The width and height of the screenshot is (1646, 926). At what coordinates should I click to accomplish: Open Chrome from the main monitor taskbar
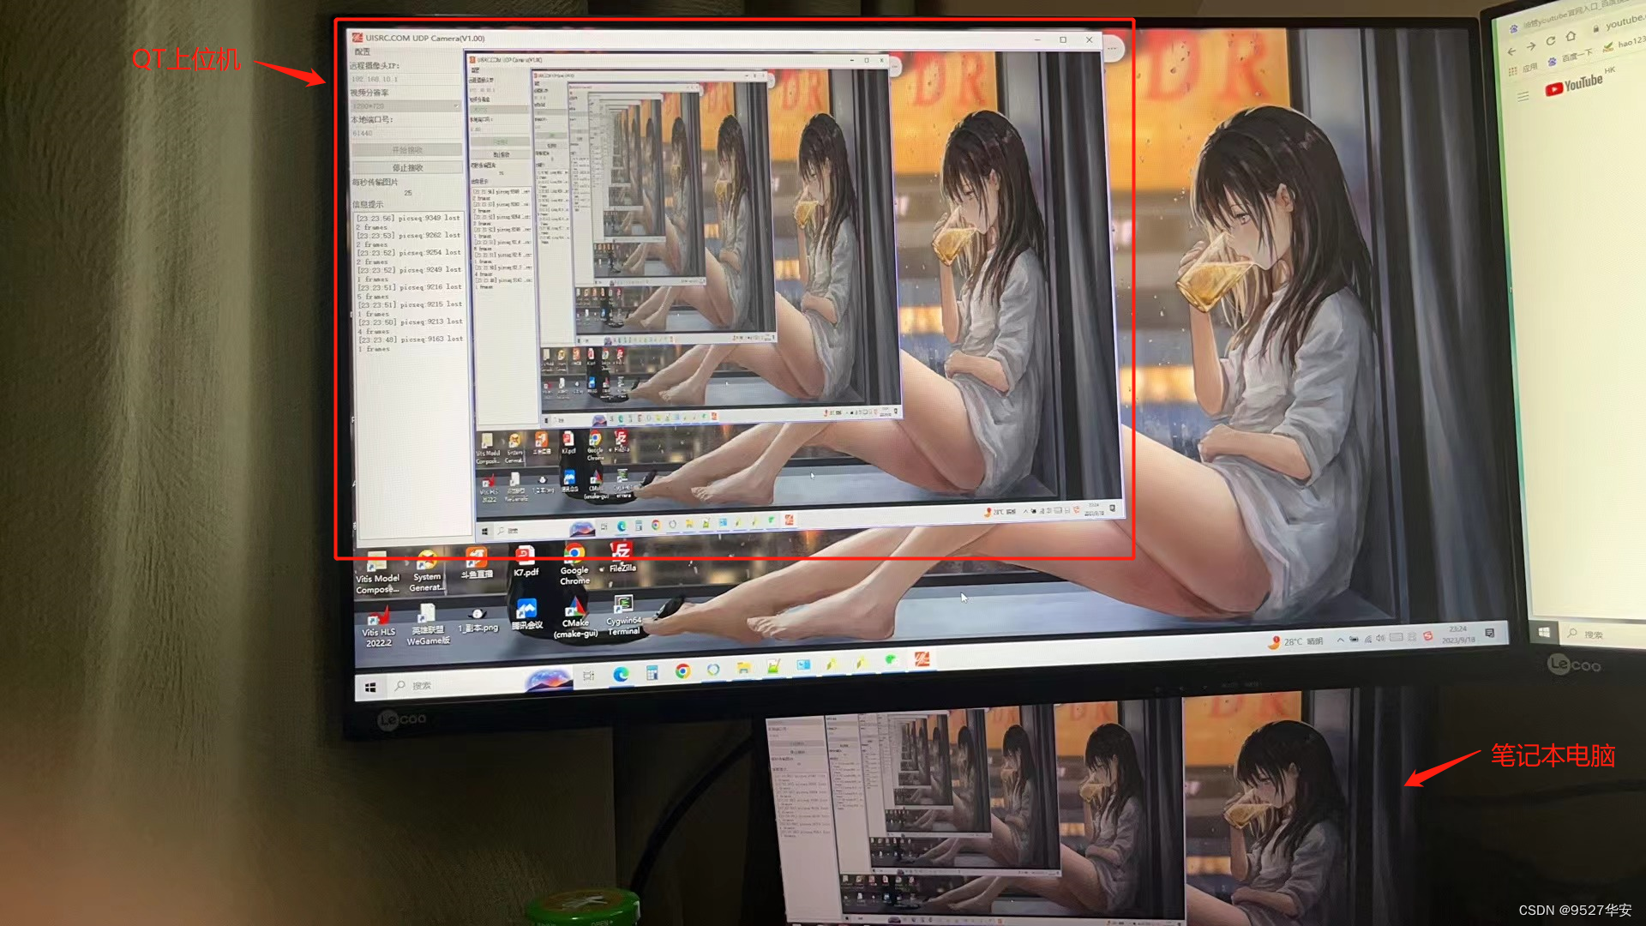[682, 671]
